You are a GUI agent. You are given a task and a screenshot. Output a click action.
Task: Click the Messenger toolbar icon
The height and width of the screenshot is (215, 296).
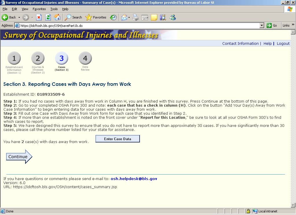pyautogui.click(x=173, y=17)
